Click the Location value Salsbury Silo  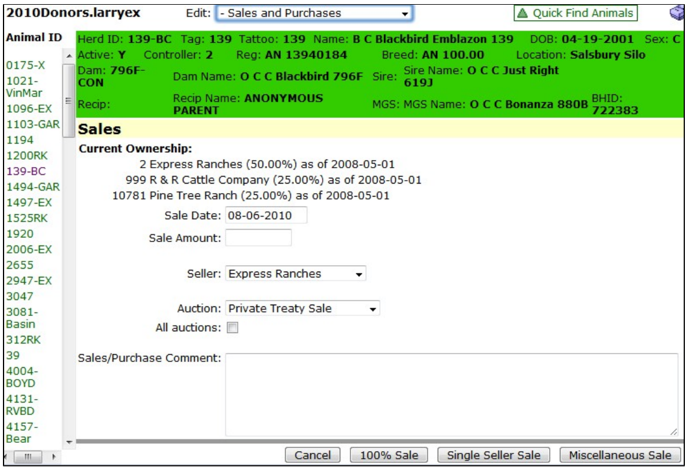click(608, 55)
